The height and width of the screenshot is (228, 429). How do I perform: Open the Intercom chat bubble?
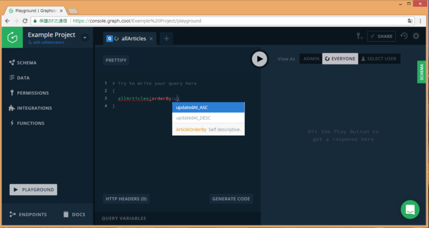pos(410,210)
